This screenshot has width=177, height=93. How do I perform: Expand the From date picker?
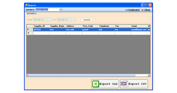point(51,20)
